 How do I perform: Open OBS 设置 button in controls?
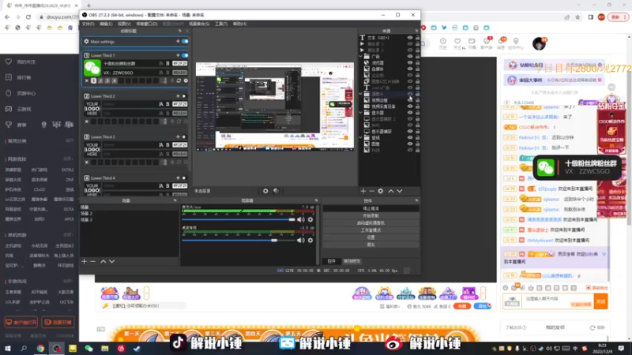(x=371, y=237)
